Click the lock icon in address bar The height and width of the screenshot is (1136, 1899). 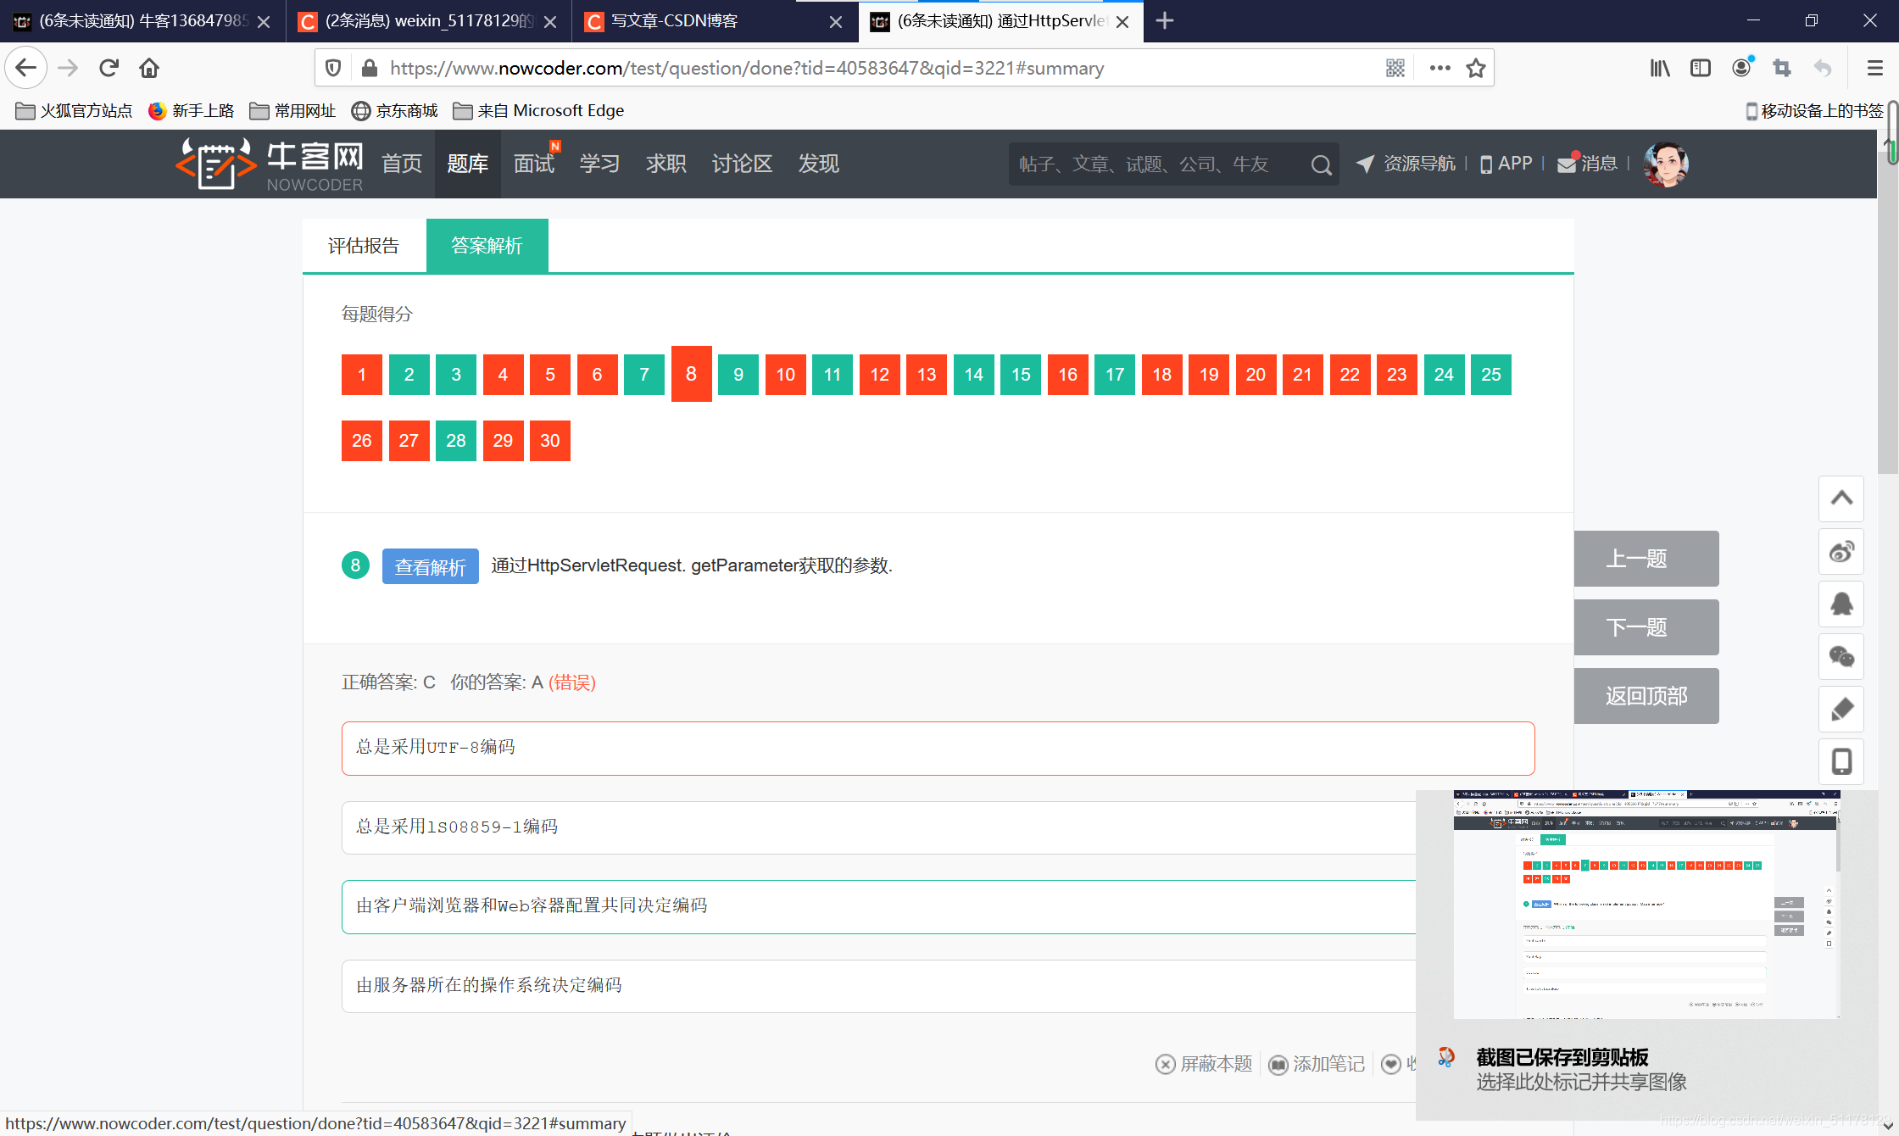click(369, 68)
